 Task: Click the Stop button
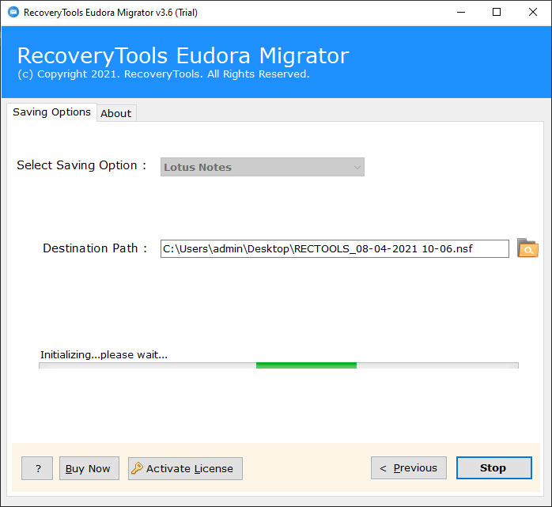(494, 468)
